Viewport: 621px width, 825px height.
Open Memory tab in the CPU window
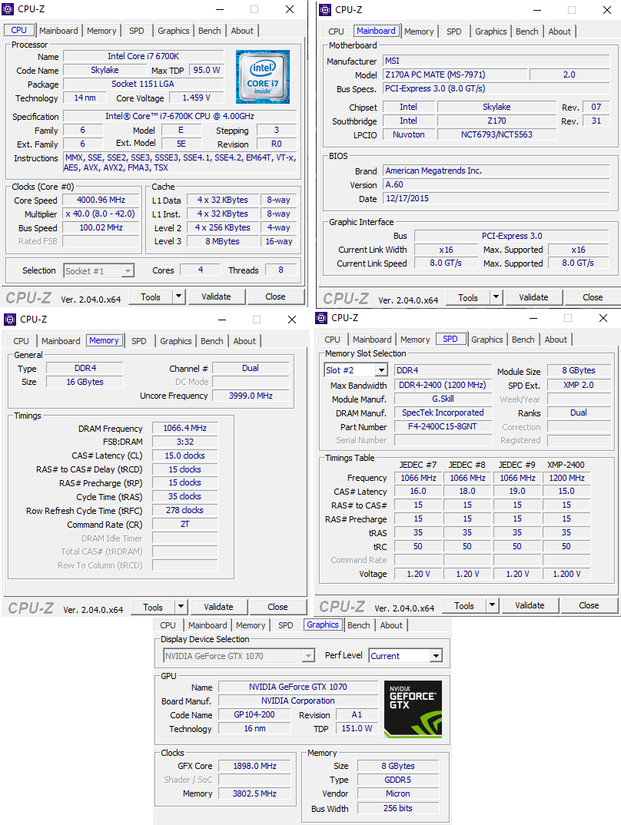click(101, 31)
